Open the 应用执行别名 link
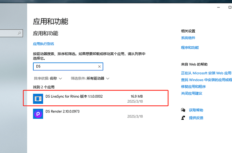Screen dimensions: 232x153 [x=43, y=44]
